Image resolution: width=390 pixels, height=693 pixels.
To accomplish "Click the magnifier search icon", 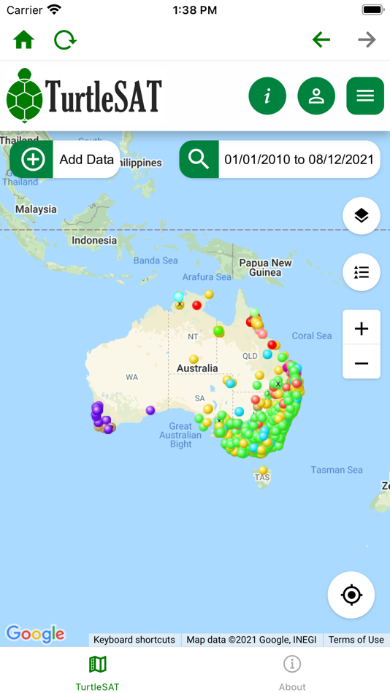I will pyautogui.click(x=199, y=159).
